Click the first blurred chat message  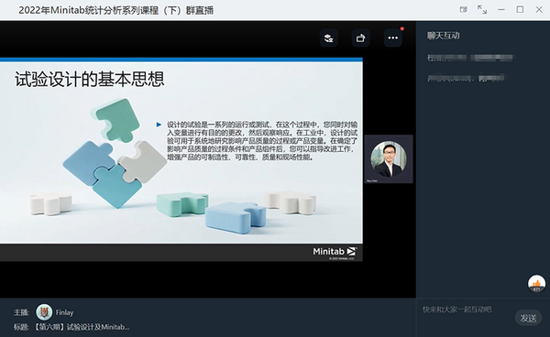(469, 58)
